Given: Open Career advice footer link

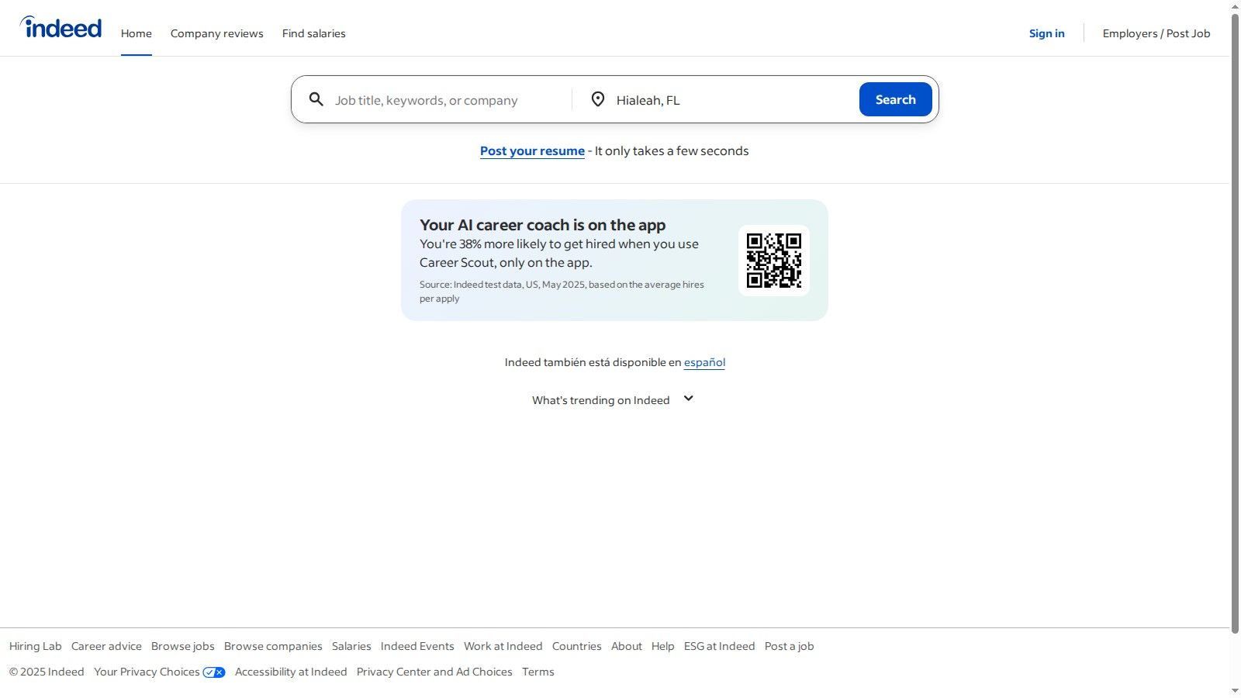Looking at the screenshot, I should (106, 646).
